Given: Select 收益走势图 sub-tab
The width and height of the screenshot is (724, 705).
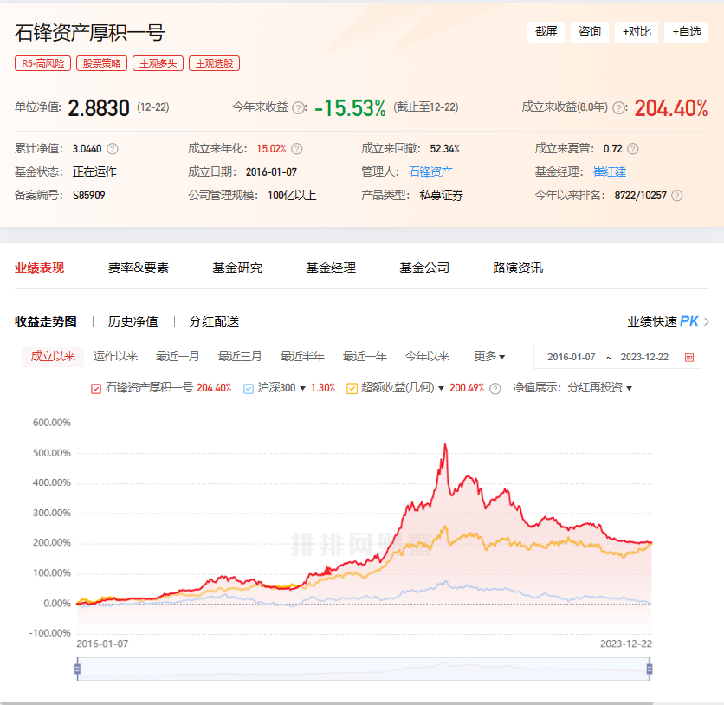Looking at the screenshot, I should tap(46, 321).
